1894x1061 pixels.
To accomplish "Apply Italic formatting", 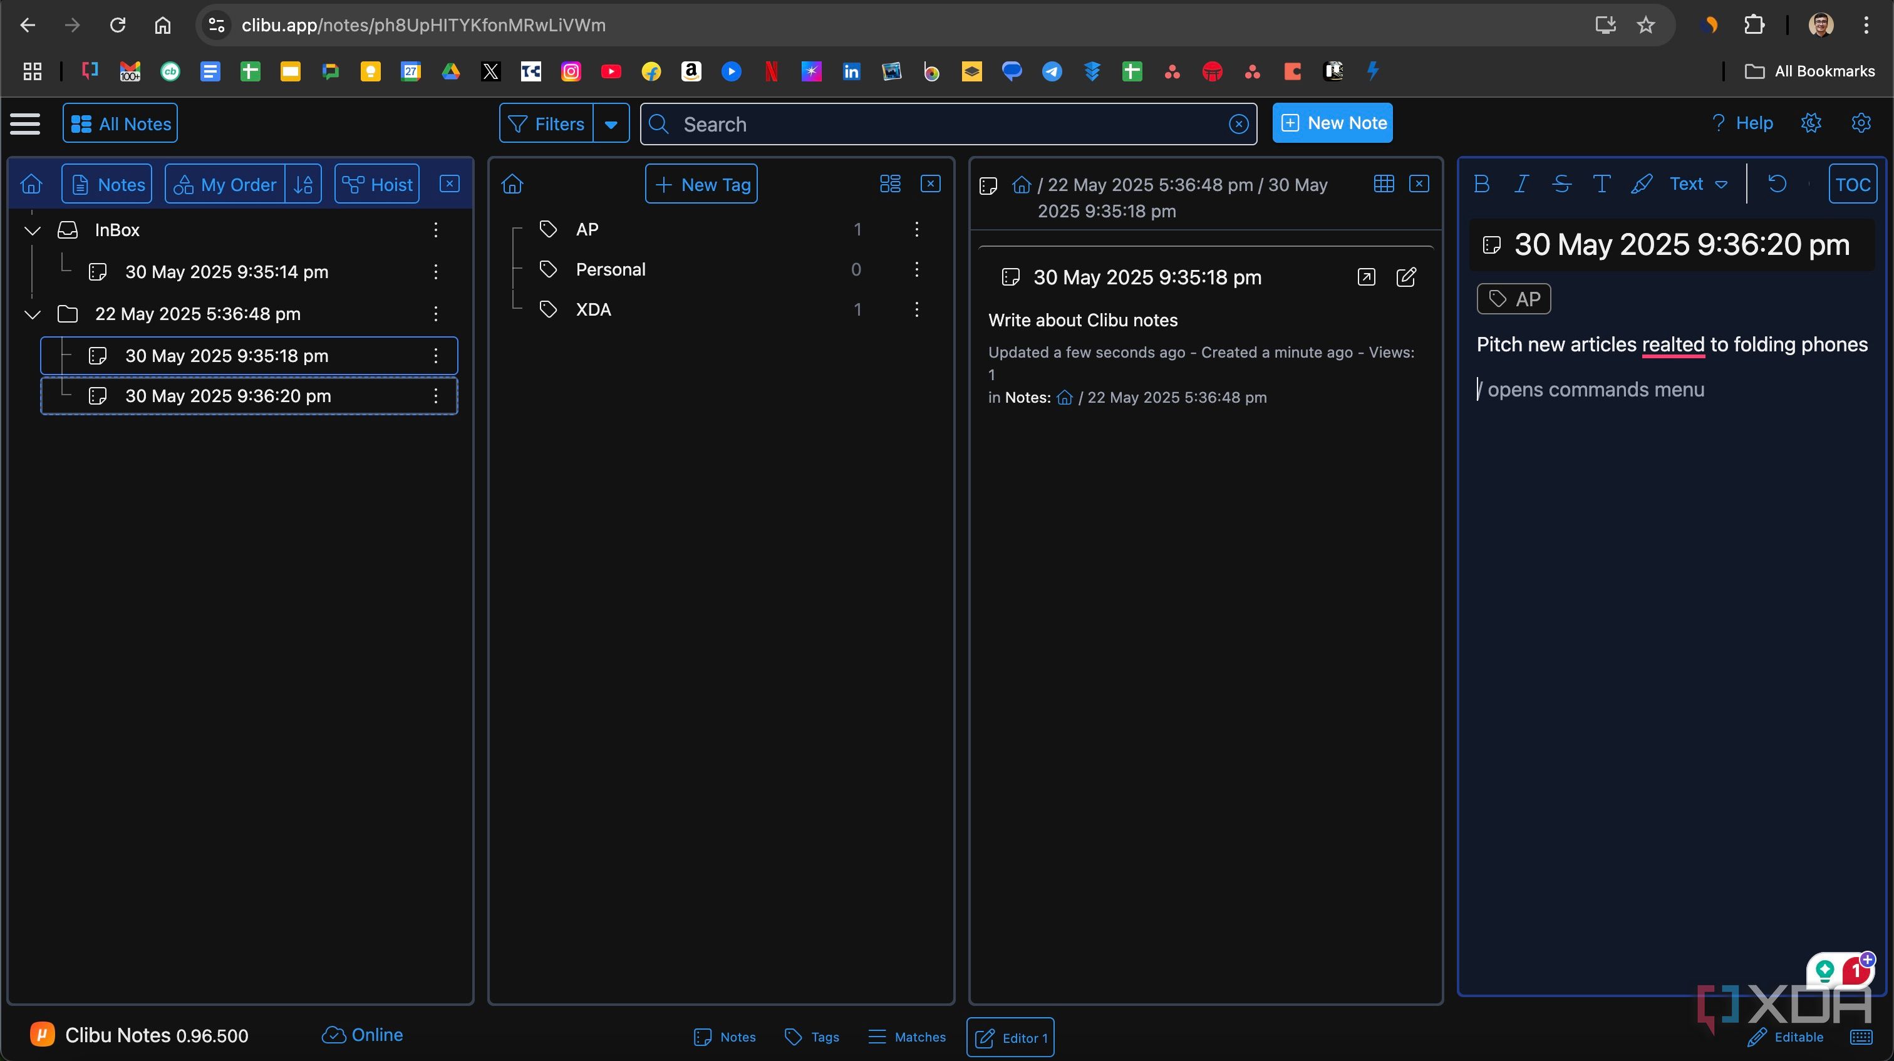I will tap(1521, 184).
